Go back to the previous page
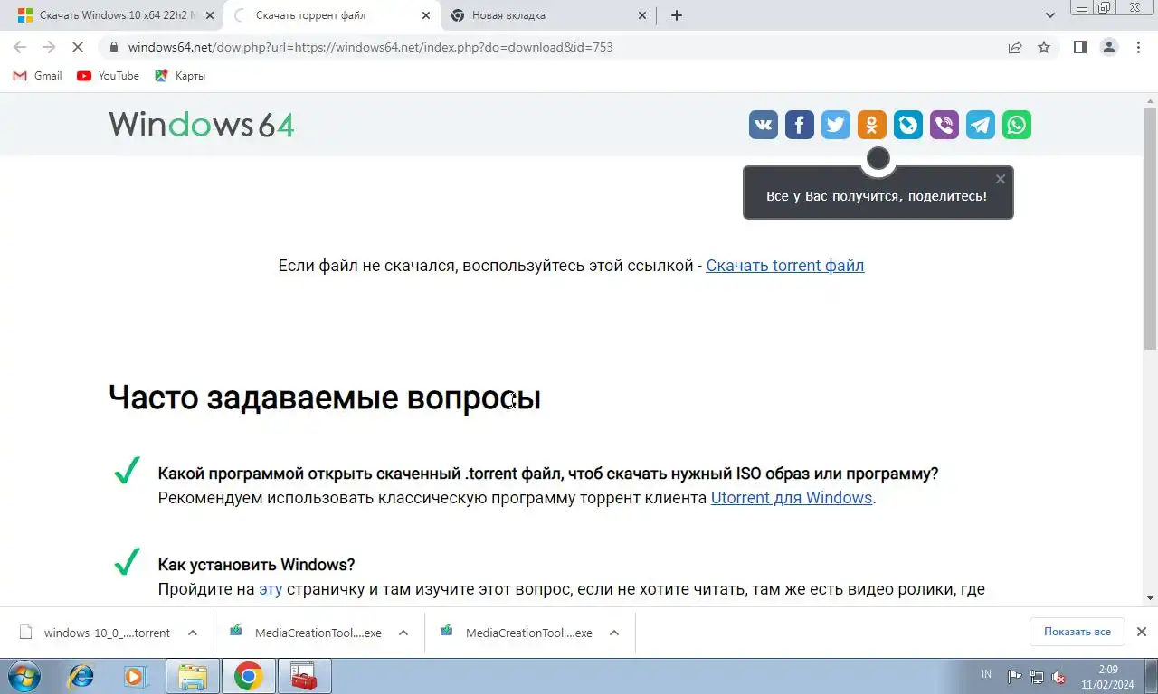This screenshot has width=1158, height=694. [20, 47]
